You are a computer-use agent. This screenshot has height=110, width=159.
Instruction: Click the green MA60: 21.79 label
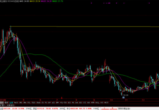(58, 1)
